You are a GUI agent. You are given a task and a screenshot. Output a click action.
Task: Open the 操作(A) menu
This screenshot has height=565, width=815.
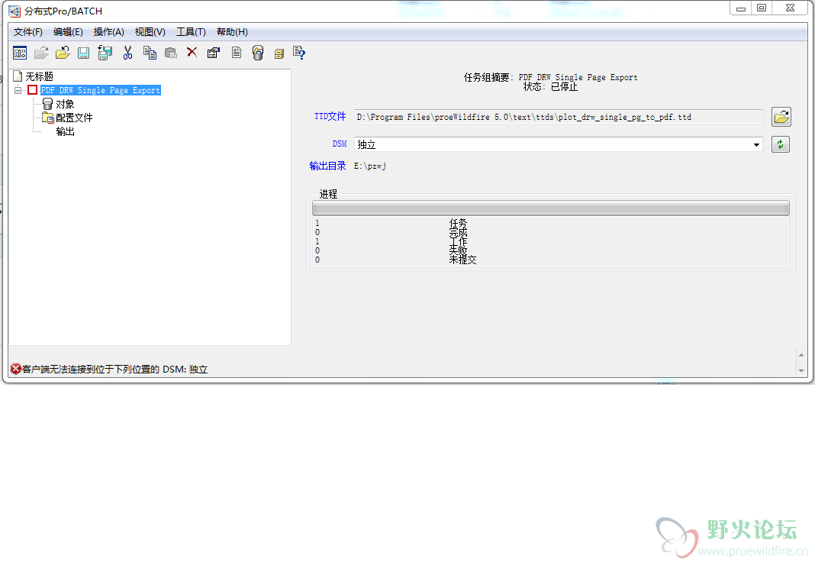108,32
